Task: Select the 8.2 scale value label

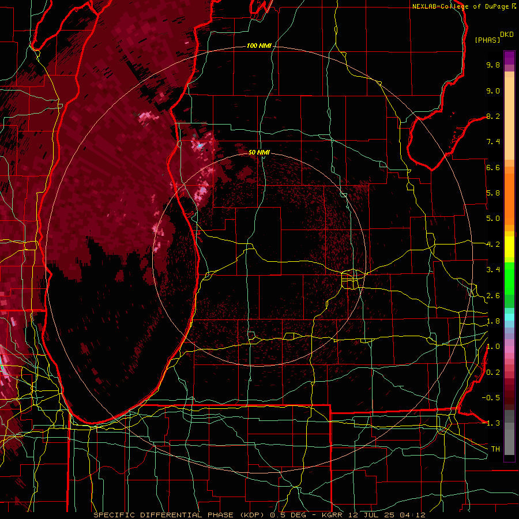Action: click(x=493, y=116)
